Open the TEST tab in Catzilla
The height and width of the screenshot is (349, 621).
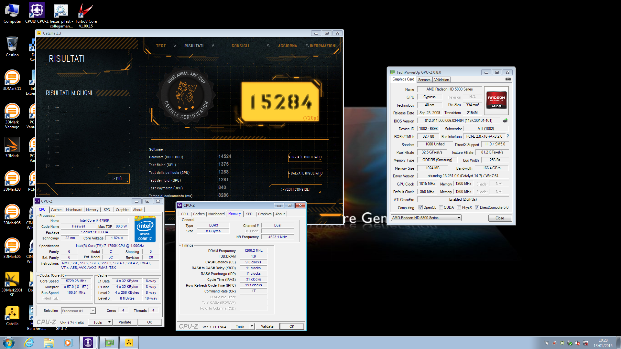[161, 46]
